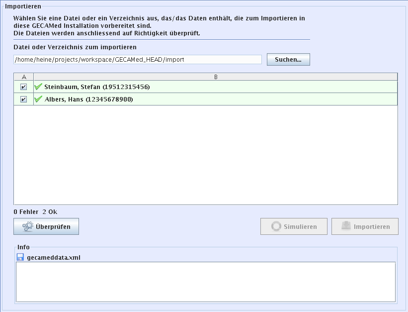
Task: Click the circle icon on the Simulieren button
Action: [x=276, y=226]
